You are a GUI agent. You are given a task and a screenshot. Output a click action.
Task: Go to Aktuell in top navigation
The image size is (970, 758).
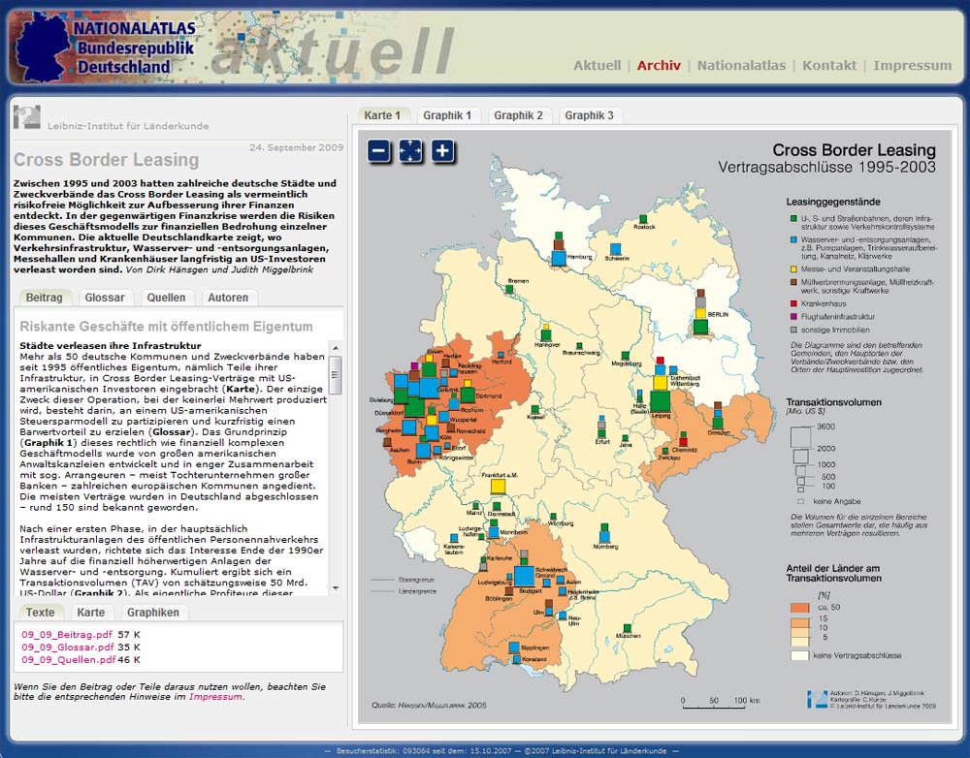point(597,66)
